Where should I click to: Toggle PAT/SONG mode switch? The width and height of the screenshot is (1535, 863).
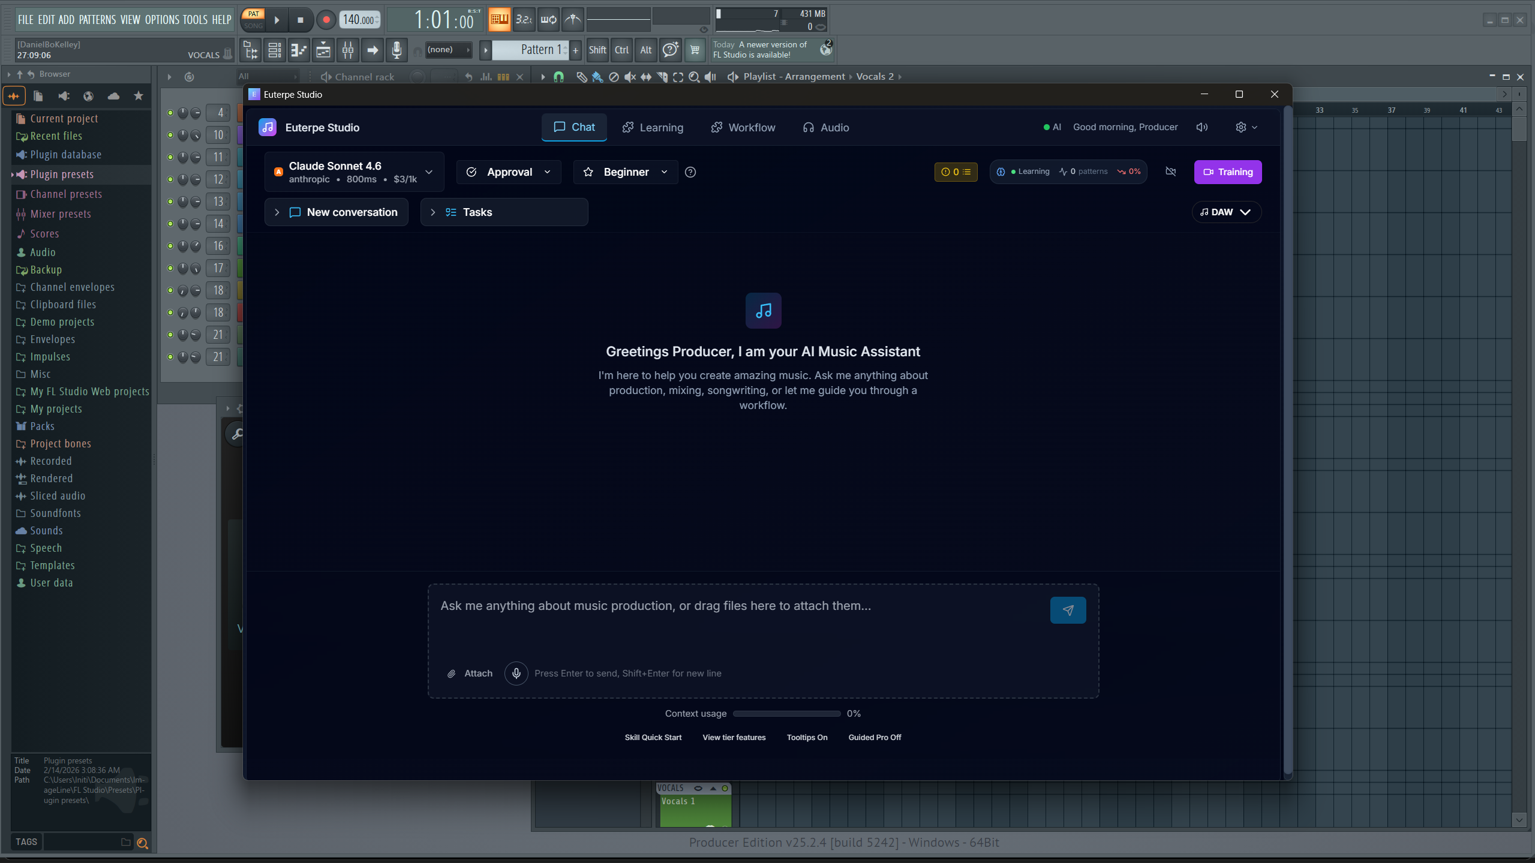[x=253, y=20]
